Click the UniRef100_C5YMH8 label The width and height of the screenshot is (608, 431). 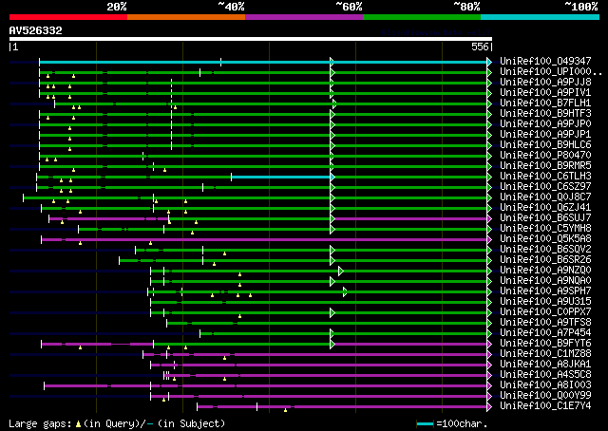tap(545, 228)
